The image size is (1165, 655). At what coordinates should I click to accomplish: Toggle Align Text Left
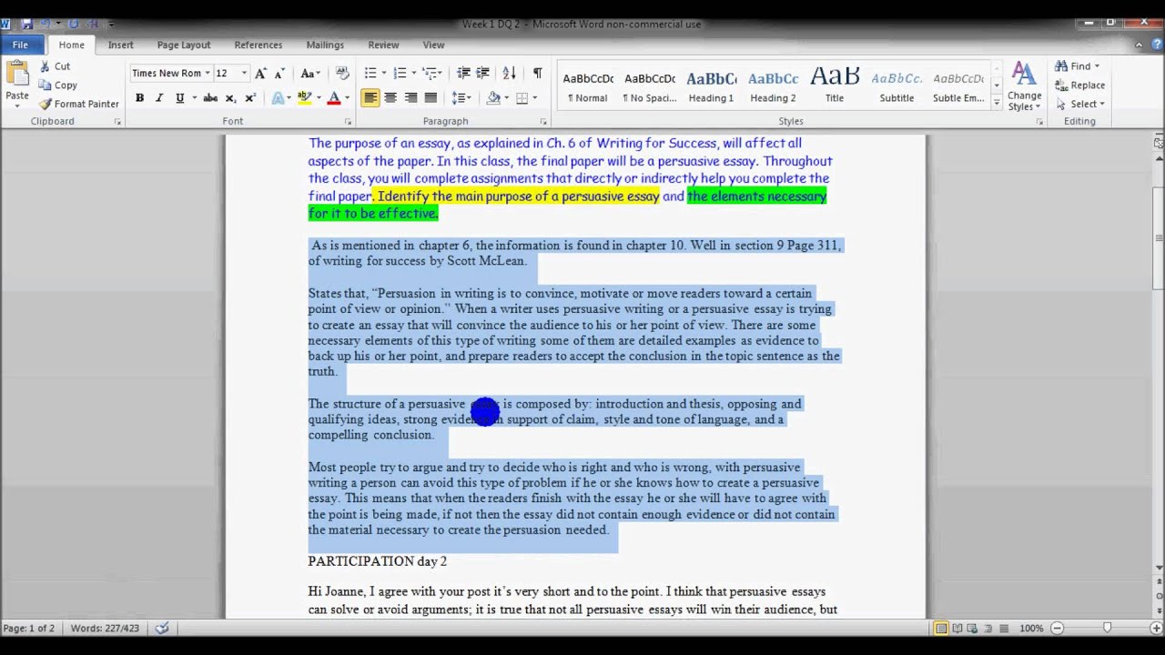coord(370,98)
